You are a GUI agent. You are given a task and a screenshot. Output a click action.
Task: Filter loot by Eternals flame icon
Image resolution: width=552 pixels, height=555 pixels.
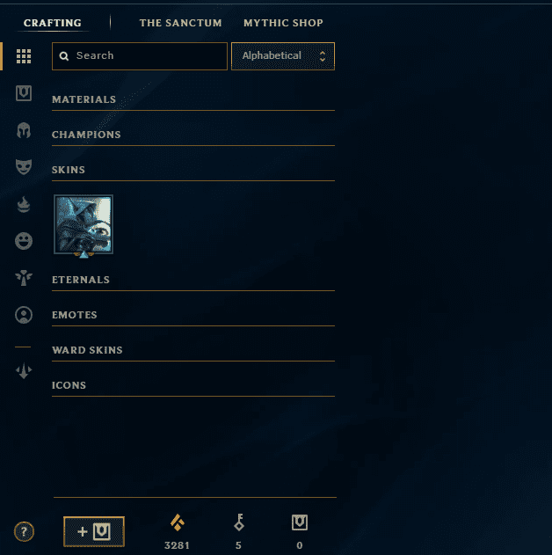(x=24, y=204)
